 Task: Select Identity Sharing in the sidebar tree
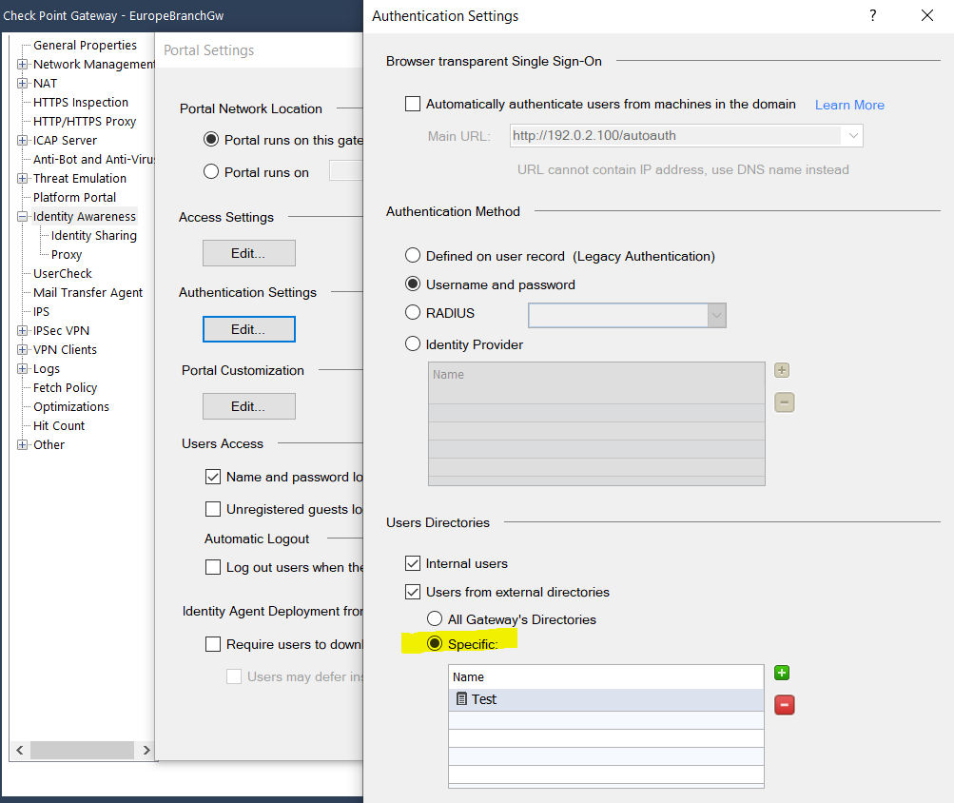point(93,235)
